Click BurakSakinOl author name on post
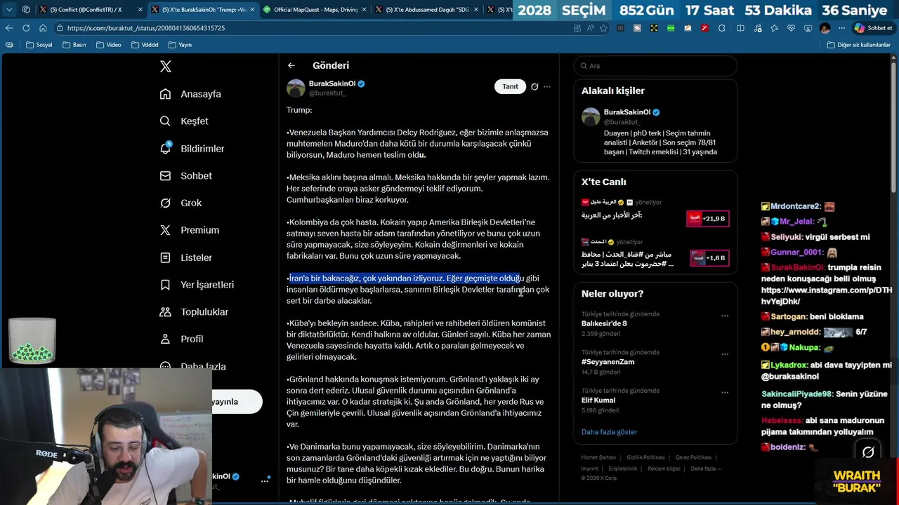899x505 pixels. coord(332,83)
